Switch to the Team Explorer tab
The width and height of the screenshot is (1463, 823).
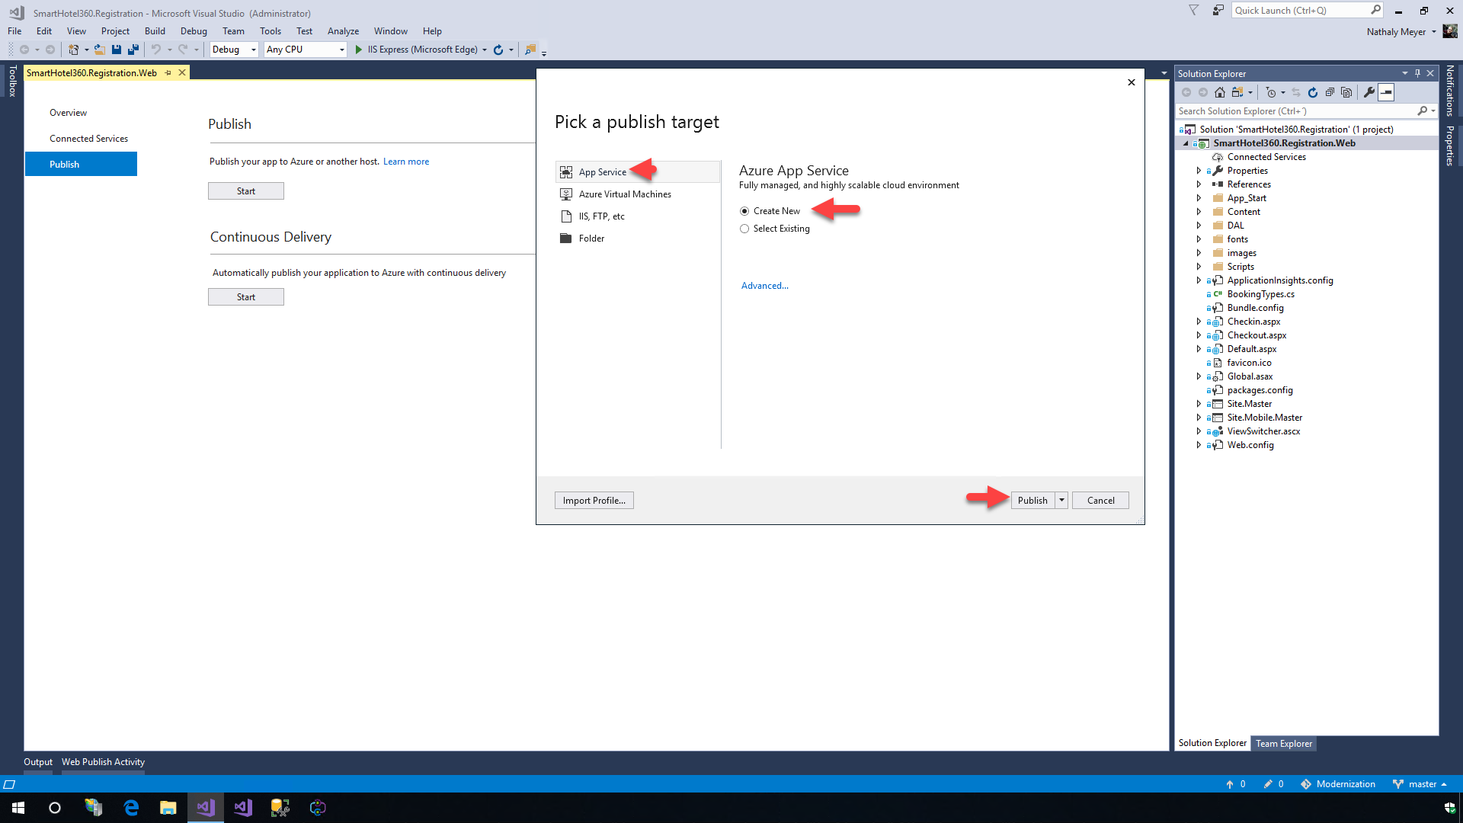point(1283,744)
